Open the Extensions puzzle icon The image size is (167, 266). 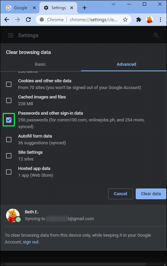point(138,20)
